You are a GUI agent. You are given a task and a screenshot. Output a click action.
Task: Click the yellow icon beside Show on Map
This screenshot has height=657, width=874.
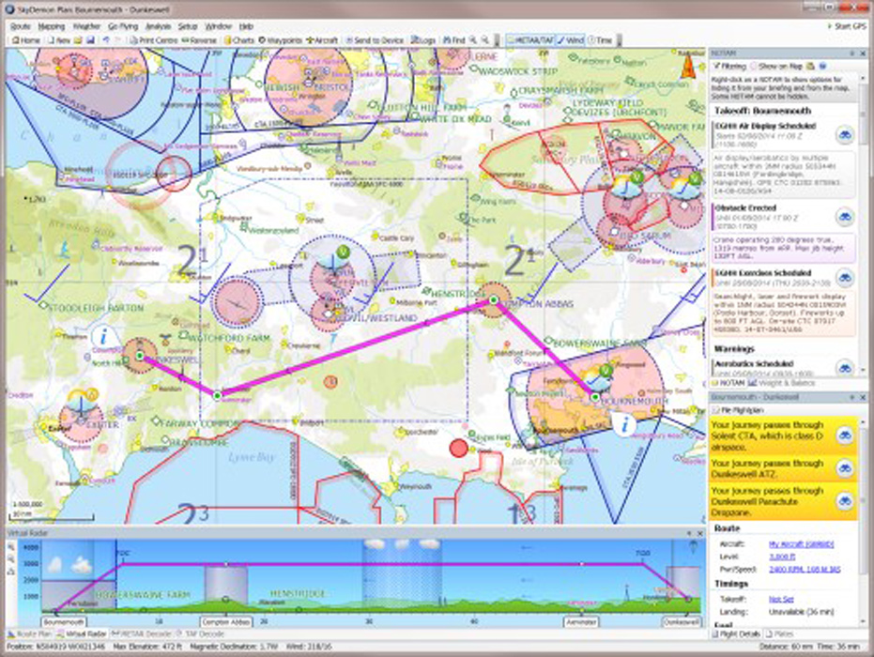[811, 66]
